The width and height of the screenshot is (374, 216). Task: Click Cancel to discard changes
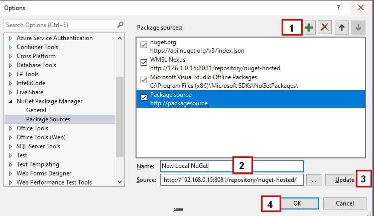pyautogui.click(x=345, y=203)
